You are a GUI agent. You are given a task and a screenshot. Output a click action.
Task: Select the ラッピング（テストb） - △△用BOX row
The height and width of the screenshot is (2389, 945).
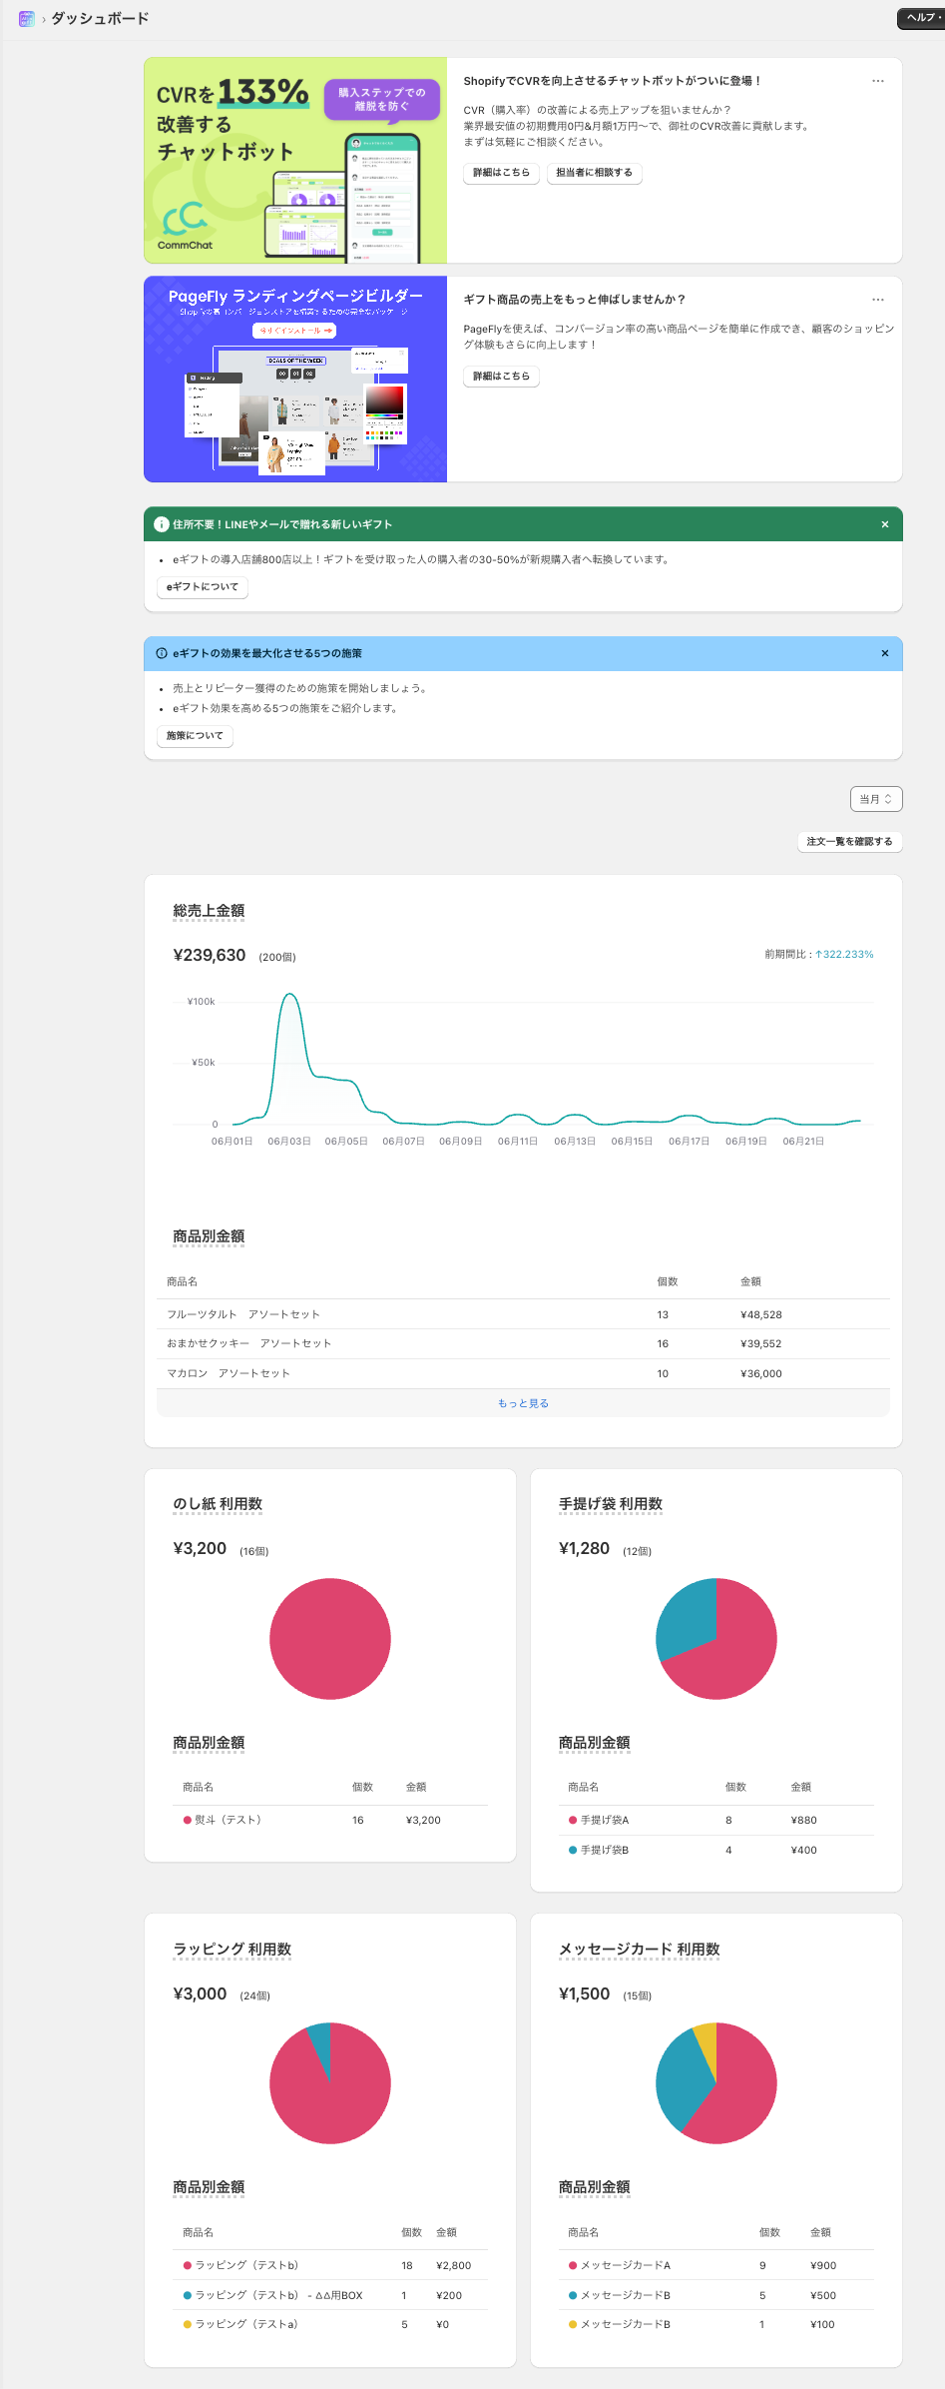tap(330, 2295)
